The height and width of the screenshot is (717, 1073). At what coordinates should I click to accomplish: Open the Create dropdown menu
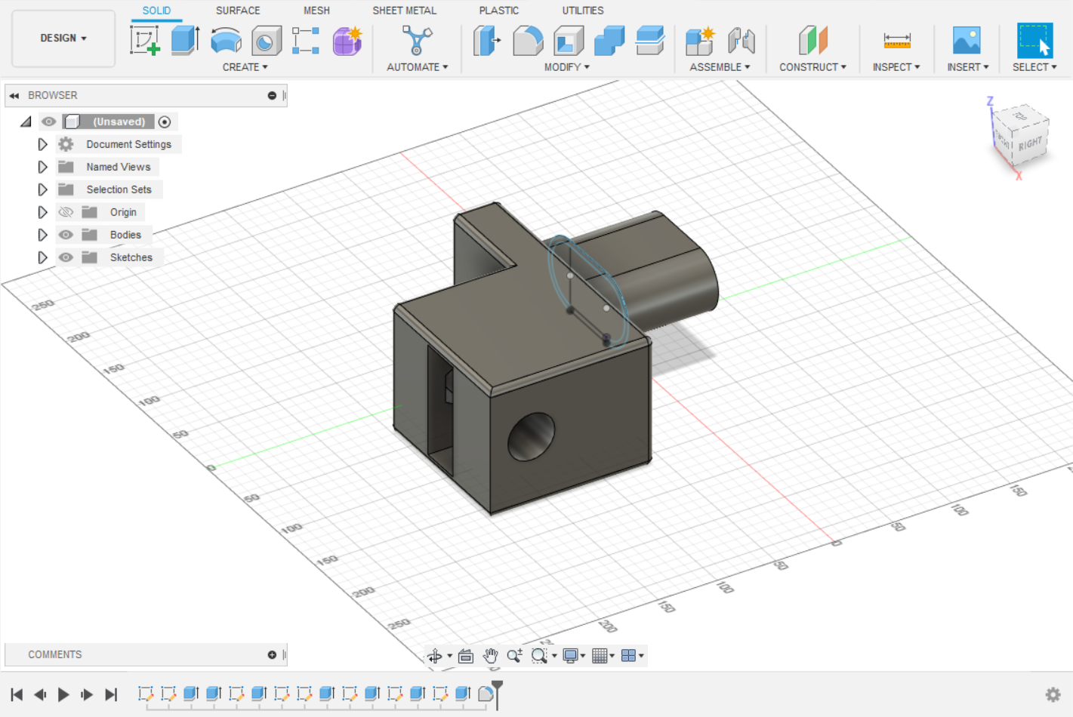coord(245,67)
